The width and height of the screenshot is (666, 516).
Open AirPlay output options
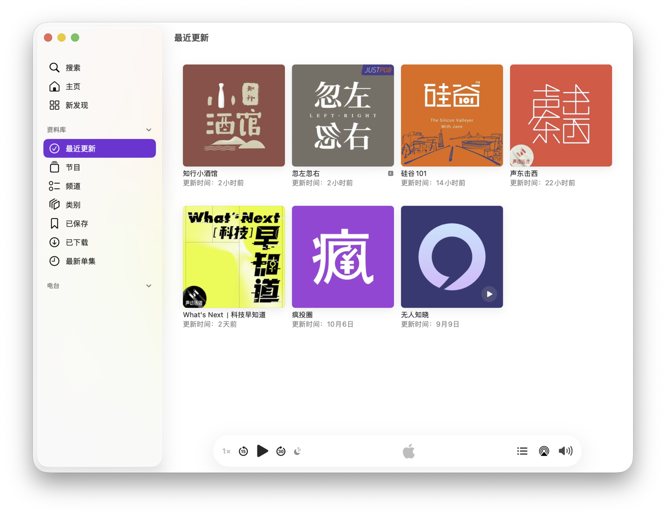pyautogui.click(x=544, y=451)
